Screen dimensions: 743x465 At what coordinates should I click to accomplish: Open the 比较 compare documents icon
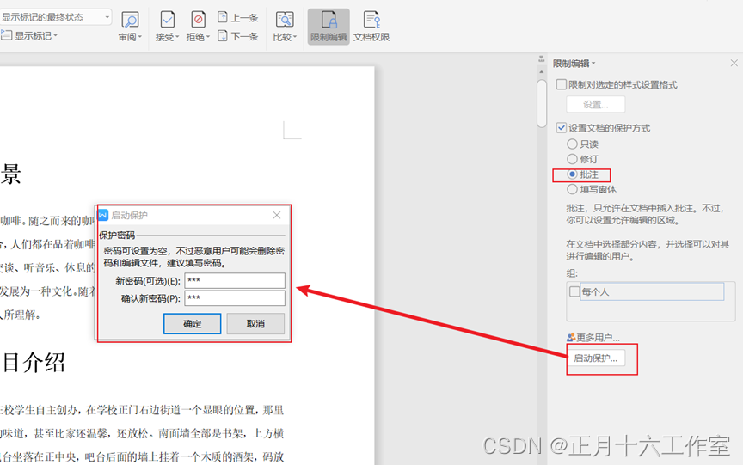285,20
